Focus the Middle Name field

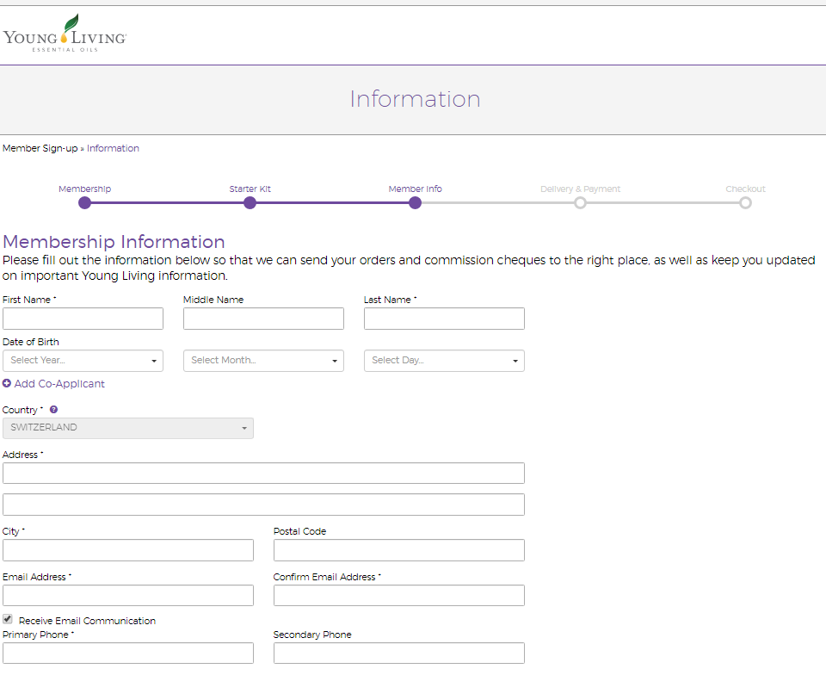point(263,319)
